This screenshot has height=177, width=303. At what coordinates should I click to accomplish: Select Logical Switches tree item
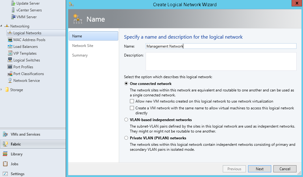point(27,60)
